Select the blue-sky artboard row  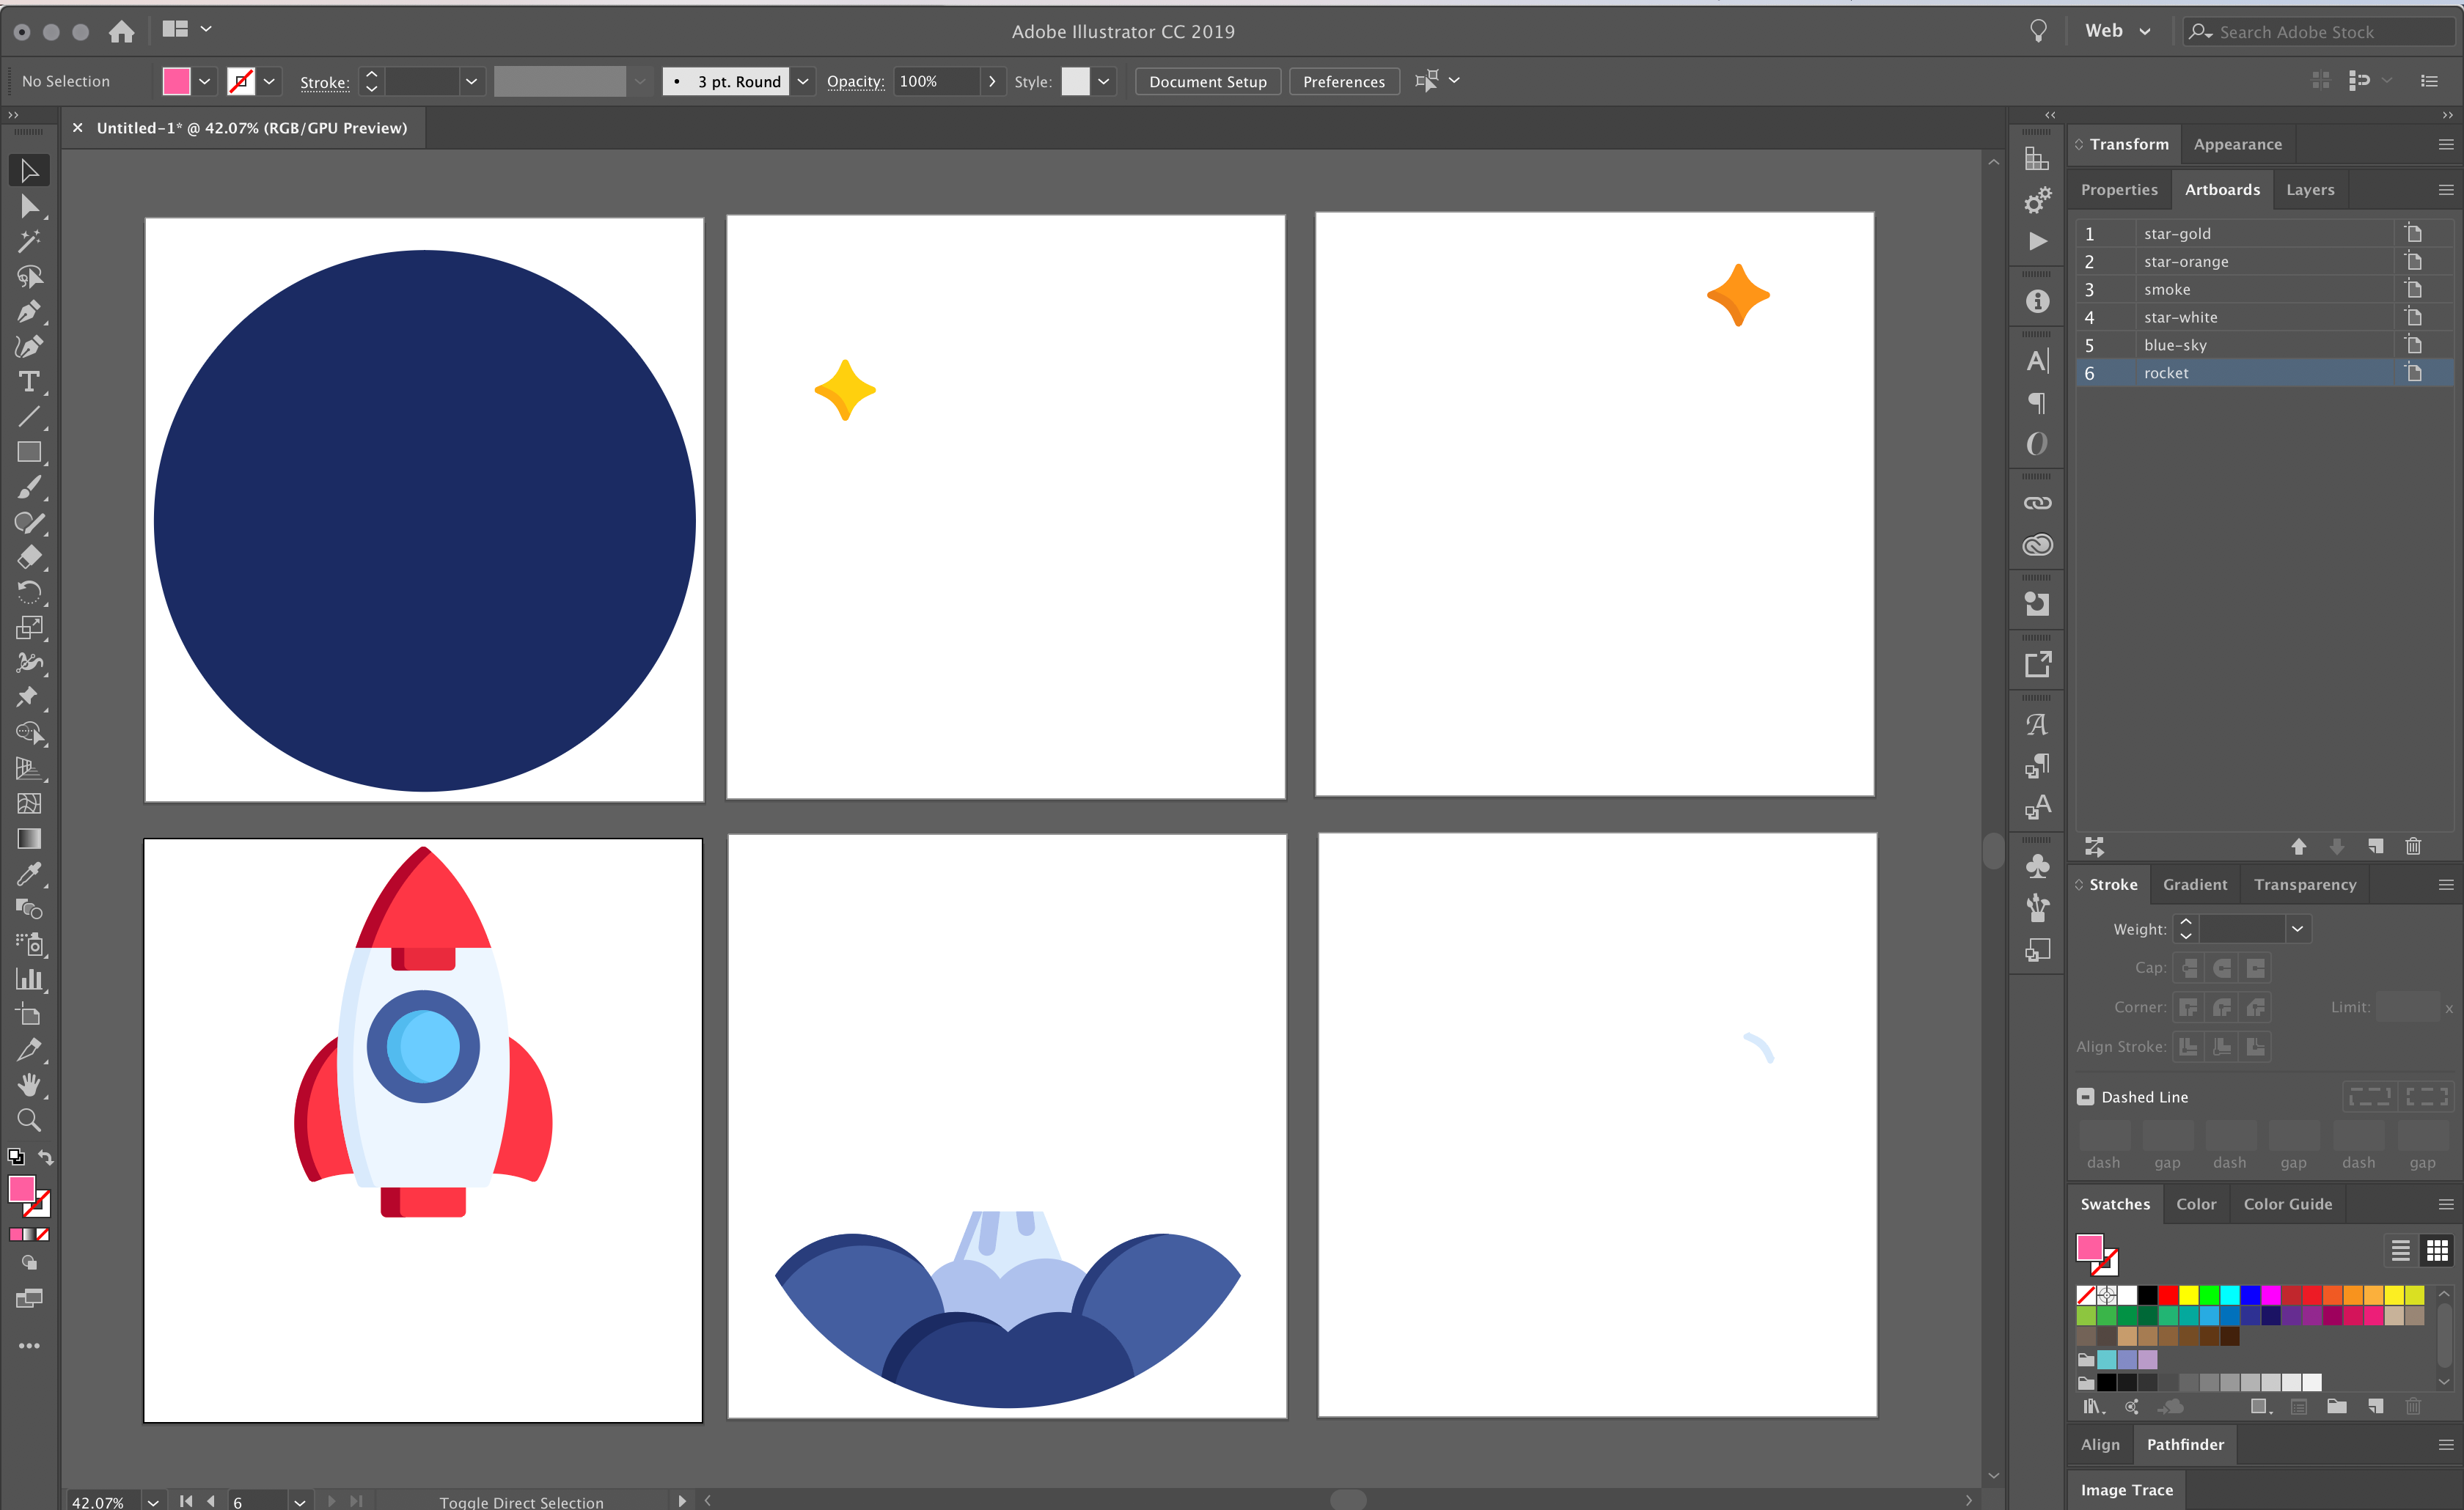[2264, 345]
